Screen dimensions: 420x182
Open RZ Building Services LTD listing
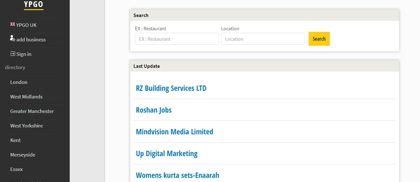point(171,88)
